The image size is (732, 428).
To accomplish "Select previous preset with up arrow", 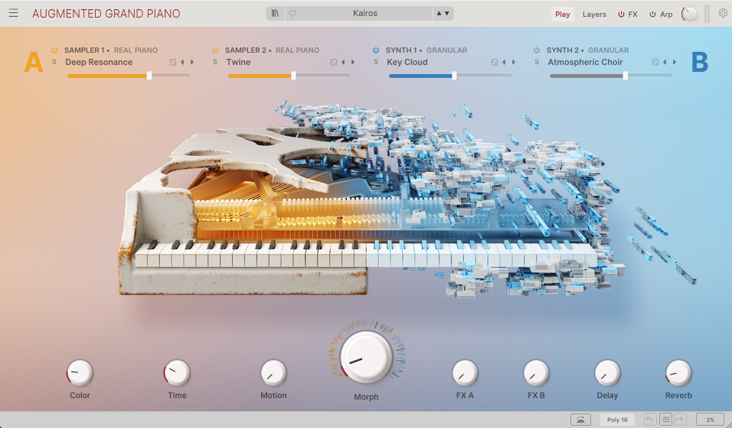I will tap(439, 14).
